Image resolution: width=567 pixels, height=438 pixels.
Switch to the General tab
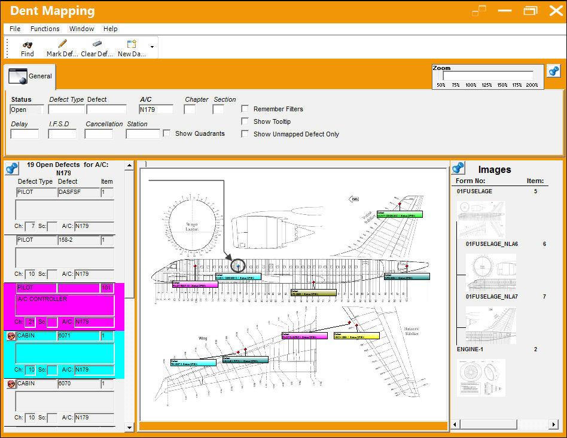pos(30,76)
